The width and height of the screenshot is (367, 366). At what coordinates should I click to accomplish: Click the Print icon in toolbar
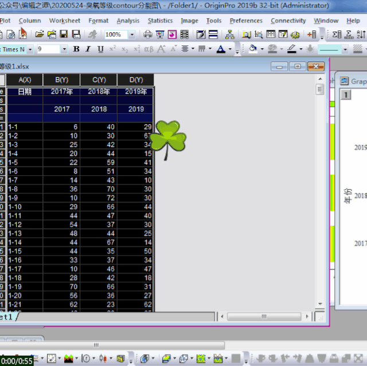pyautogui.click(x=148, y=35)
